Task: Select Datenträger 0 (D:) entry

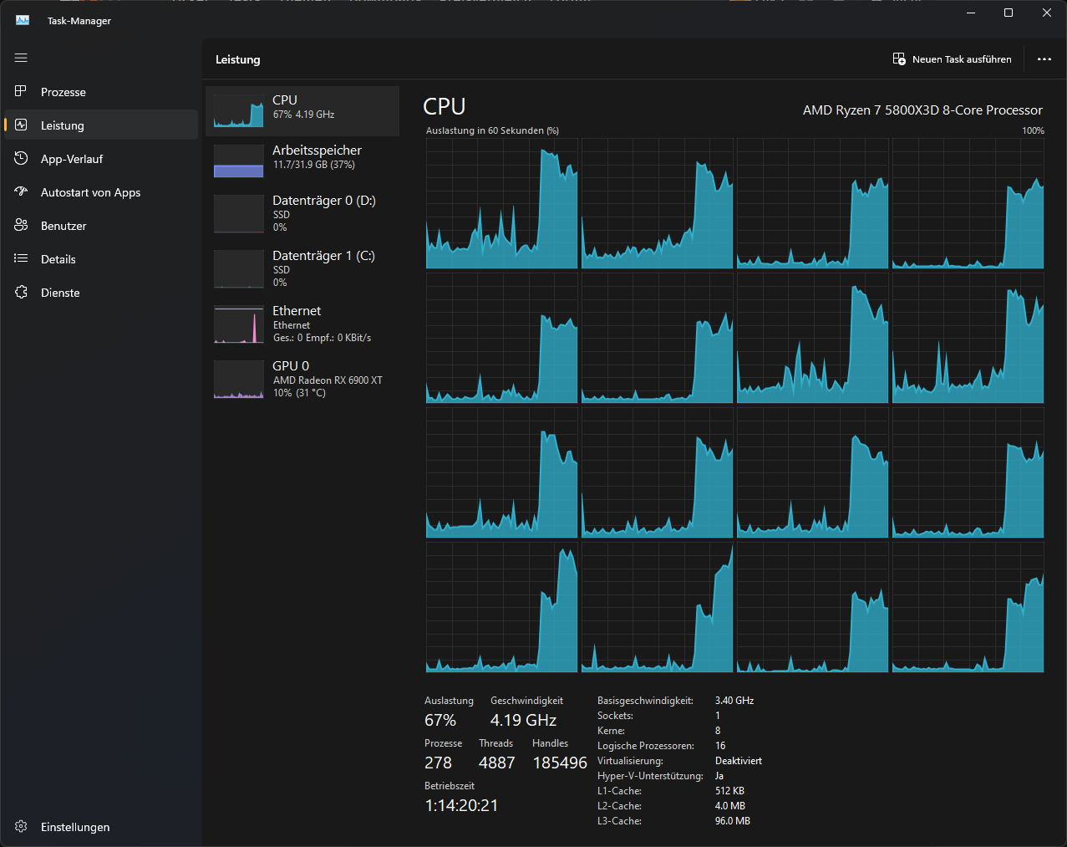Action: pyautogui.click(x=302, y=214)
